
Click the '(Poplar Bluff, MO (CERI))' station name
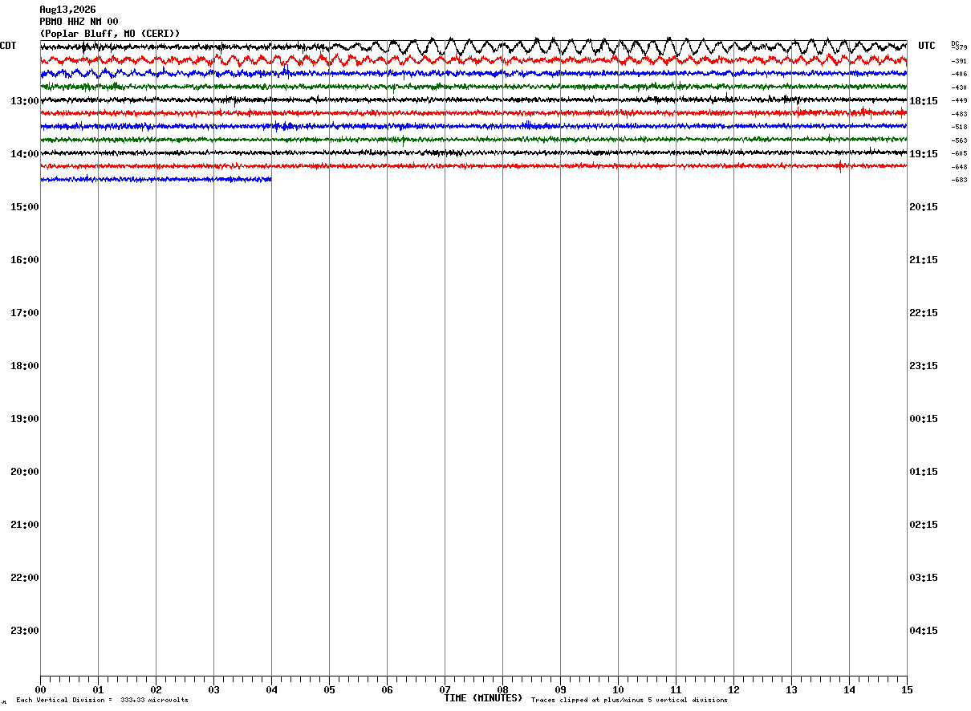[x=110, y=34]
